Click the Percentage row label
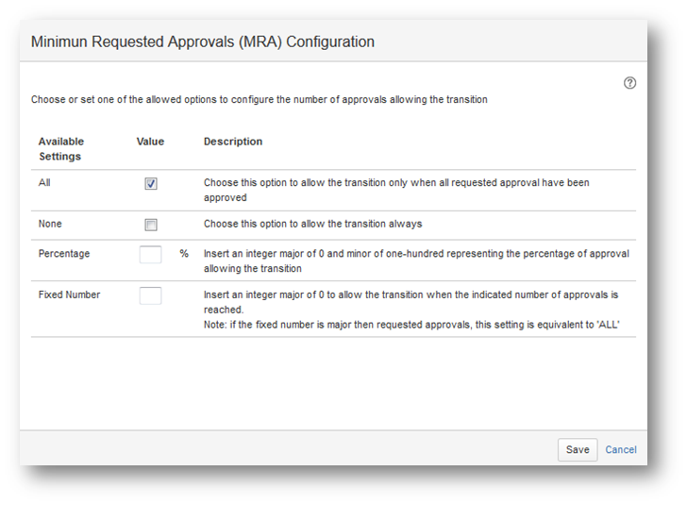Screen dimensions: 687x505 pyautogui.click(x=64, y=254)
